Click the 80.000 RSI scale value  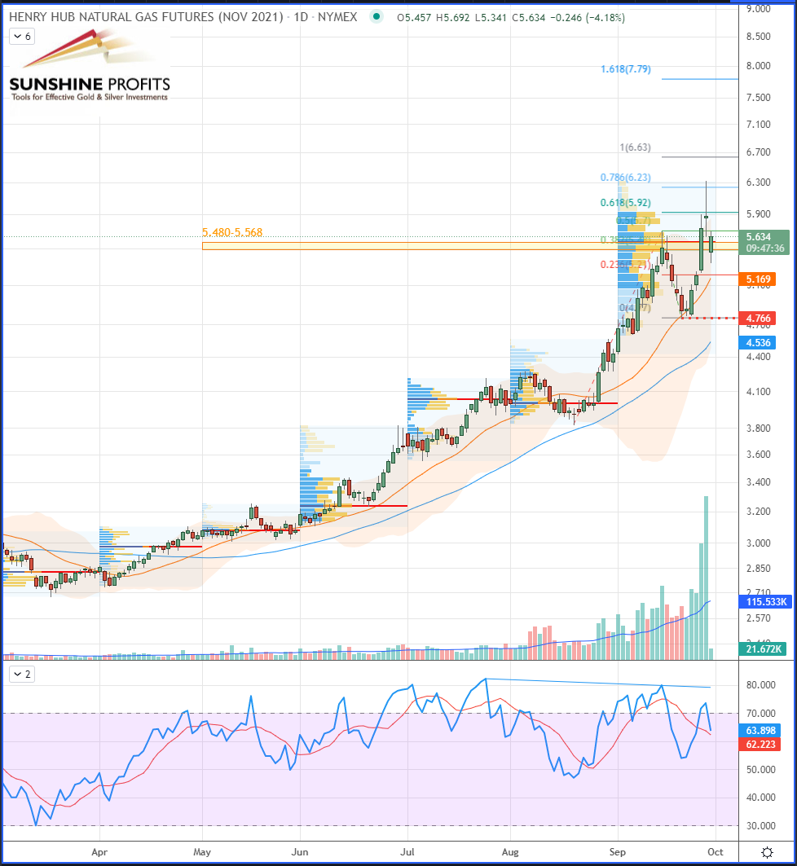[x=760, y=685]
